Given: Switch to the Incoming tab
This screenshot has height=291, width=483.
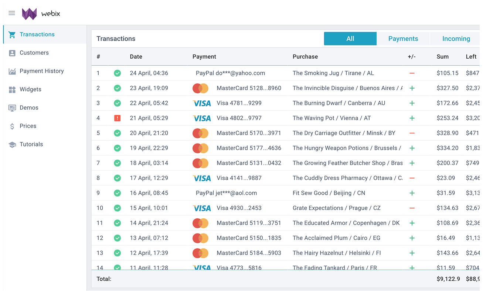Looking at the screenshot, I should point(456,39).
